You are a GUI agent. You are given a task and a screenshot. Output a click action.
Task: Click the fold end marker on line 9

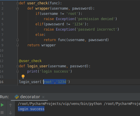pyautogui.click(x=18, y=45)
